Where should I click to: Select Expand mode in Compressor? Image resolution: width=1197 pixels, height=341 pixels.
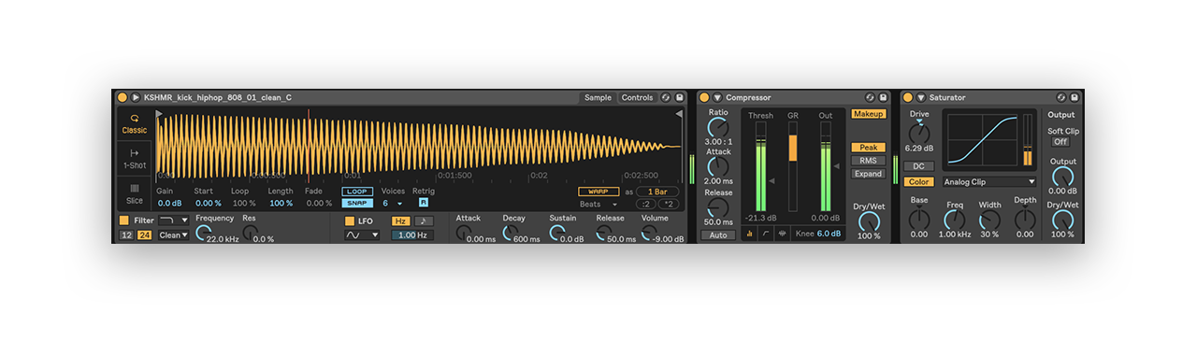coord(869,174)
